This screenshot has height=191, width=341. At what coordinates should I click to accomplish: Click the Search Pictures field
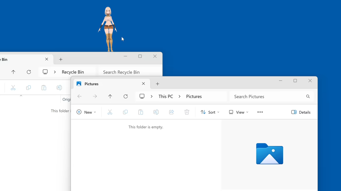[272, 96]
